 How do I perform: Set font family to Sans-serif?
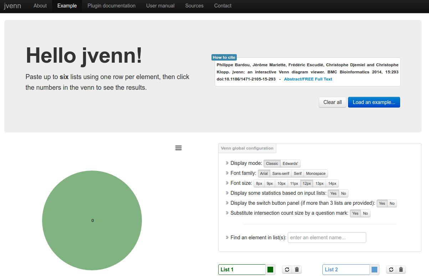point(281,173)
